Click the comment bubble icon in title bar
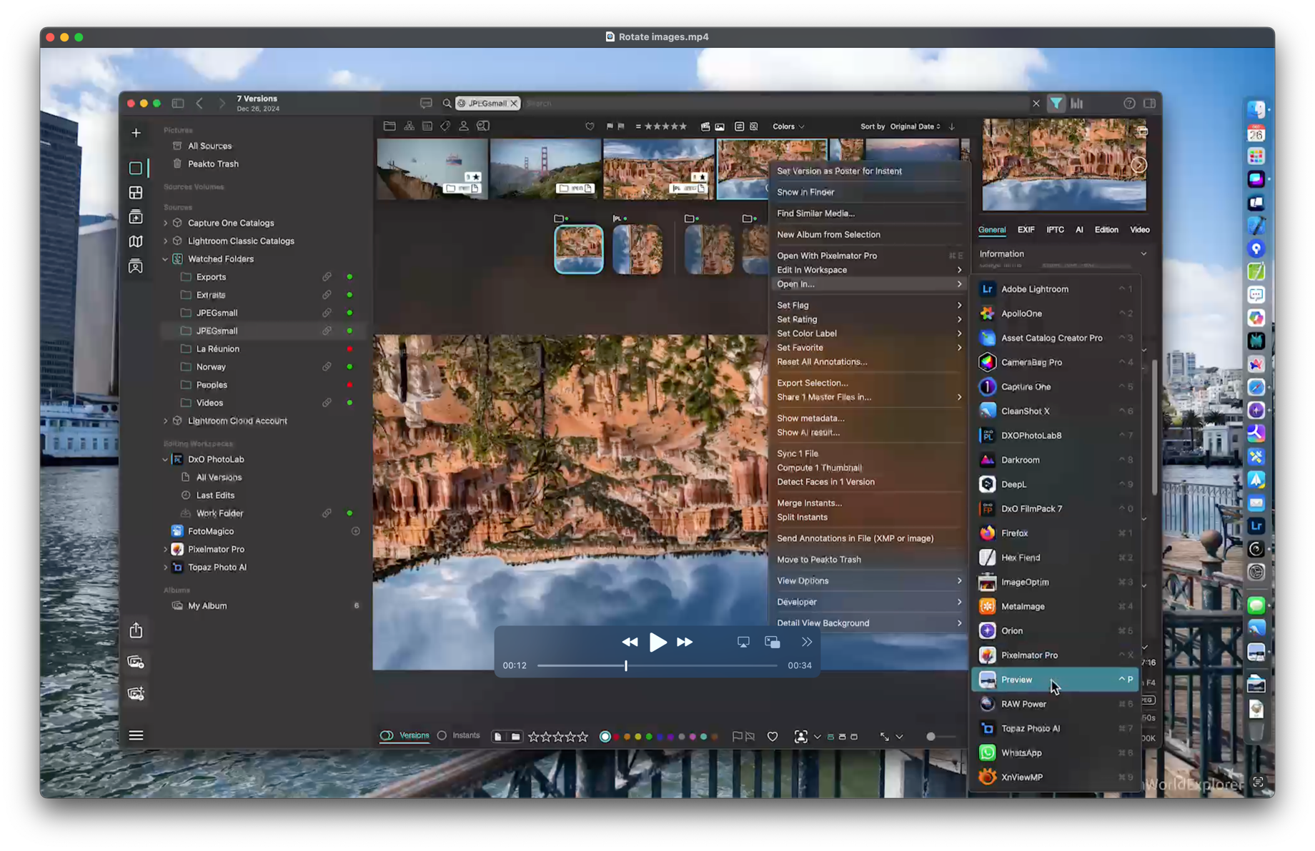 426,104
